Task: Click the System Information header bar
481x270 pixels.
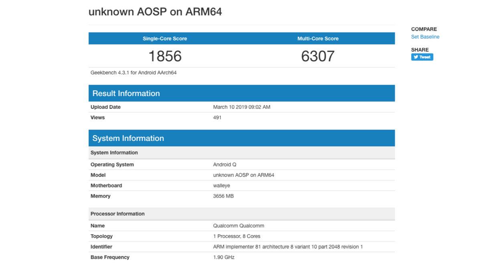Action: (128, 138)
